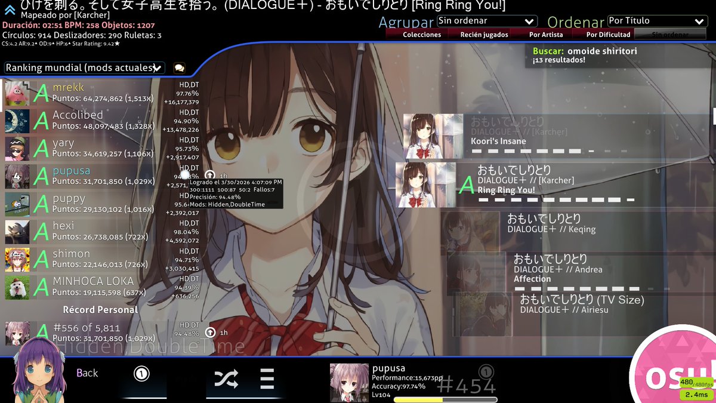The image size is (716, 403).
Task: Open the Ranking mundial leaderboard dropdown
Action: 84,68
